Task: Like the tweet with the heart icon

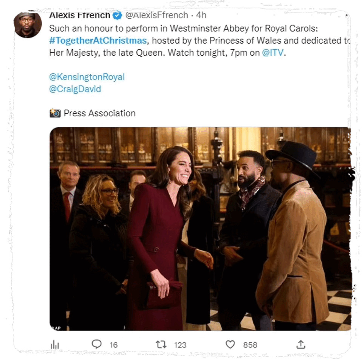Action: tap(230, 344)
